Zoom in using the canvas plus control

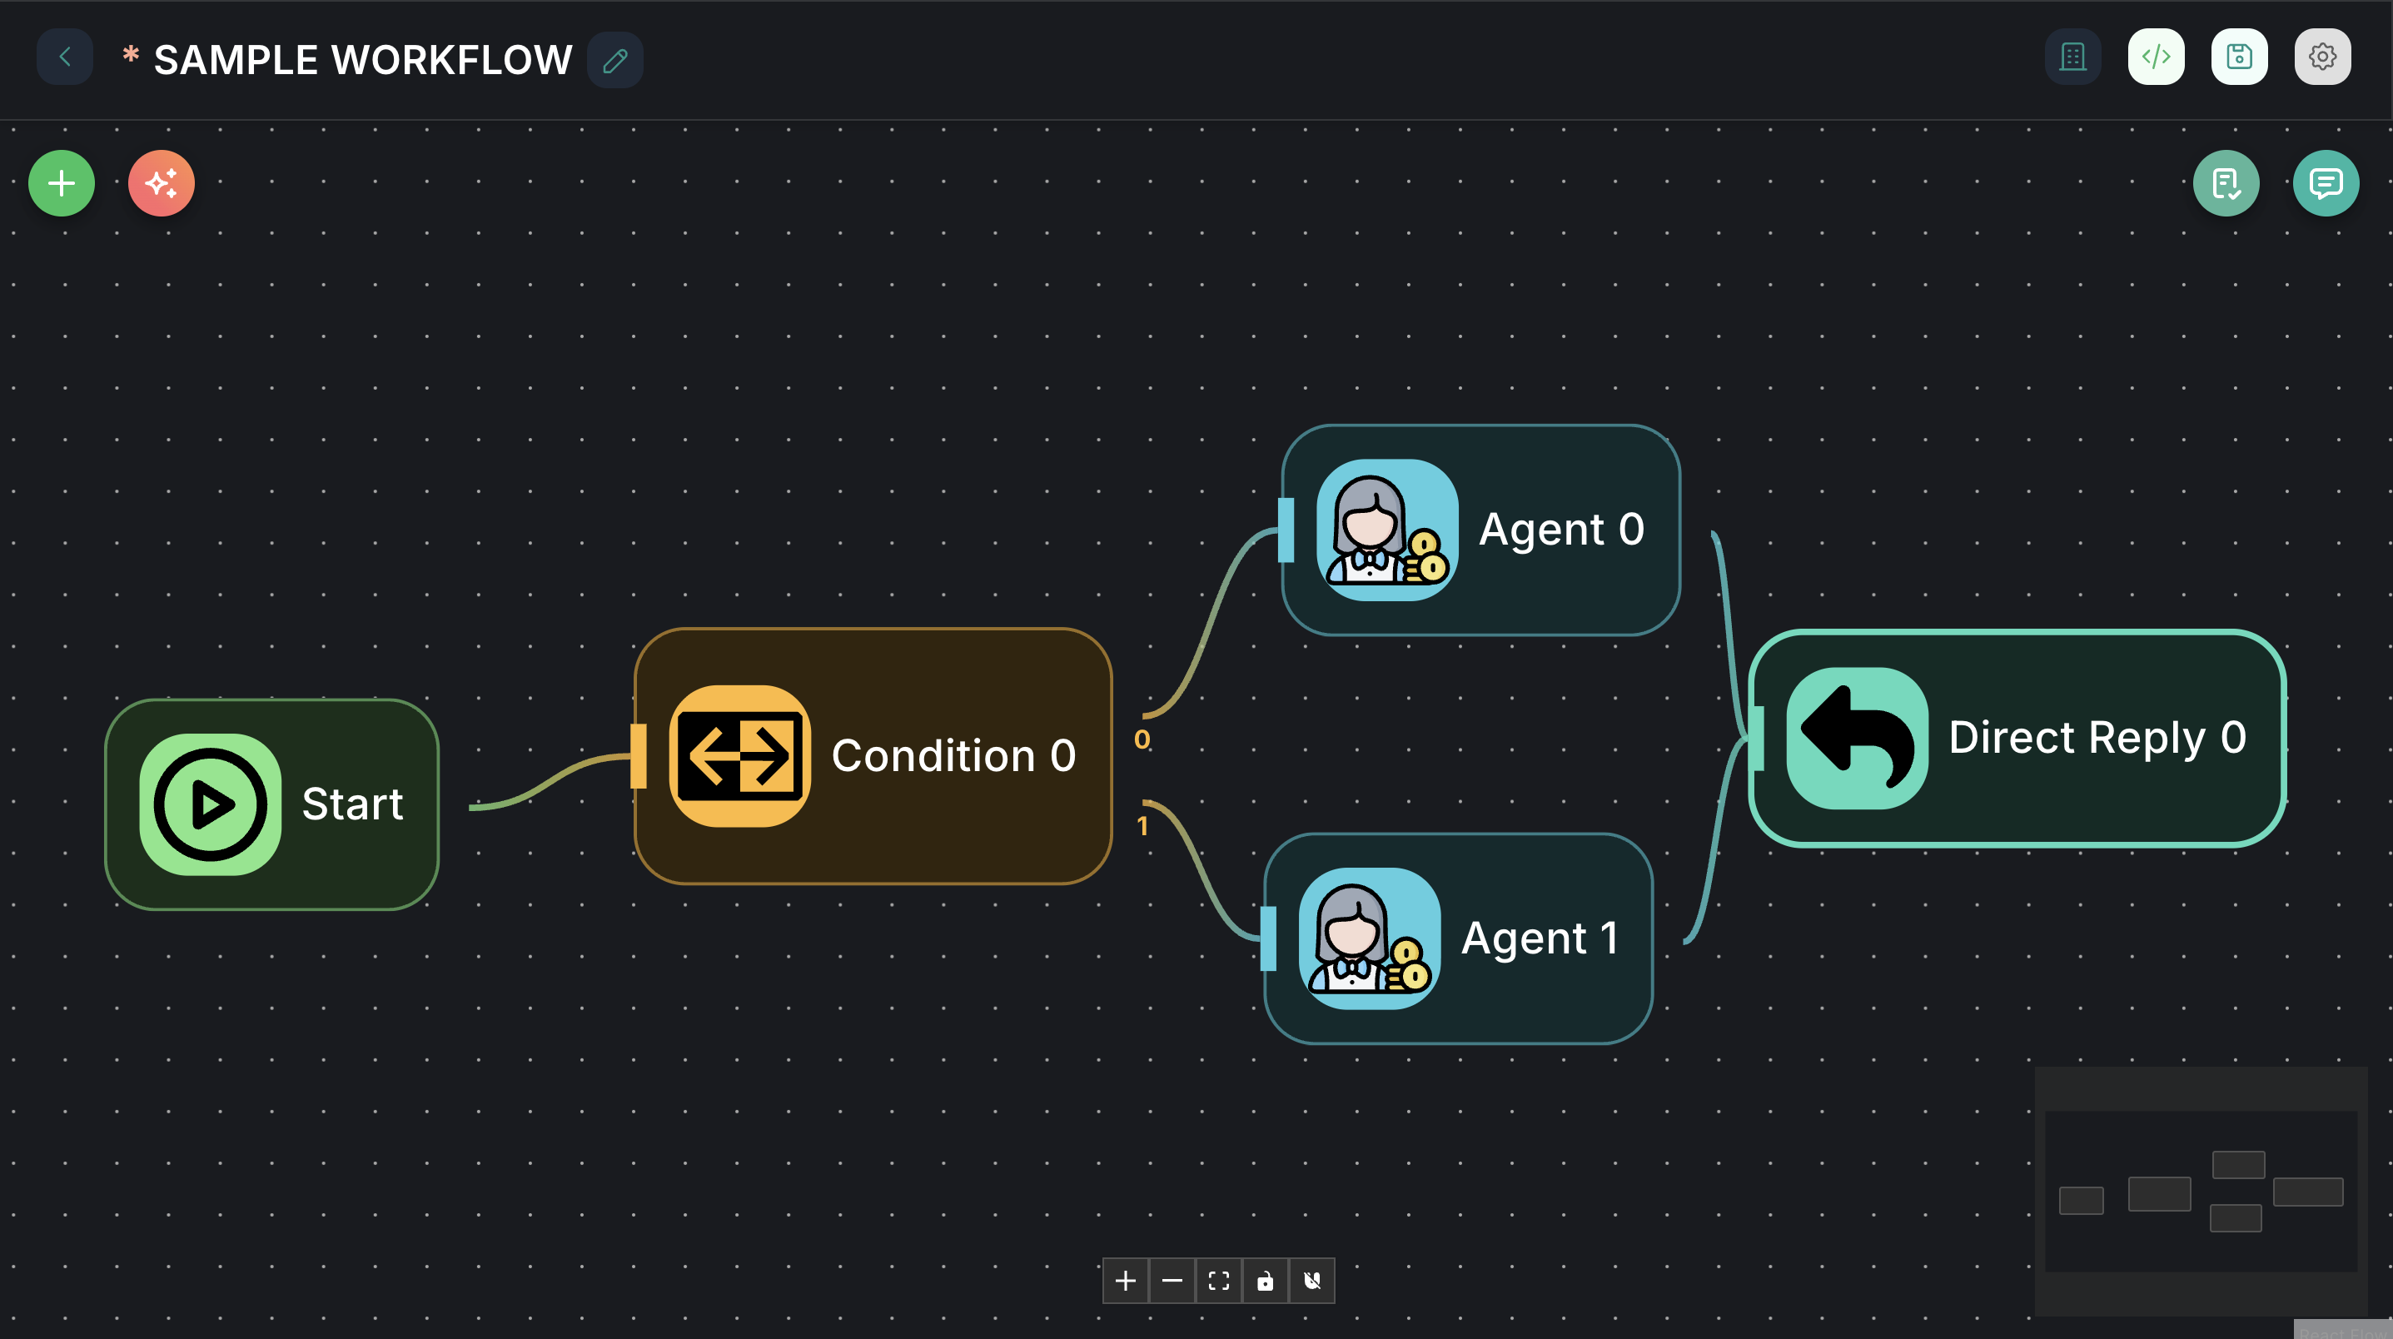1126,1281
